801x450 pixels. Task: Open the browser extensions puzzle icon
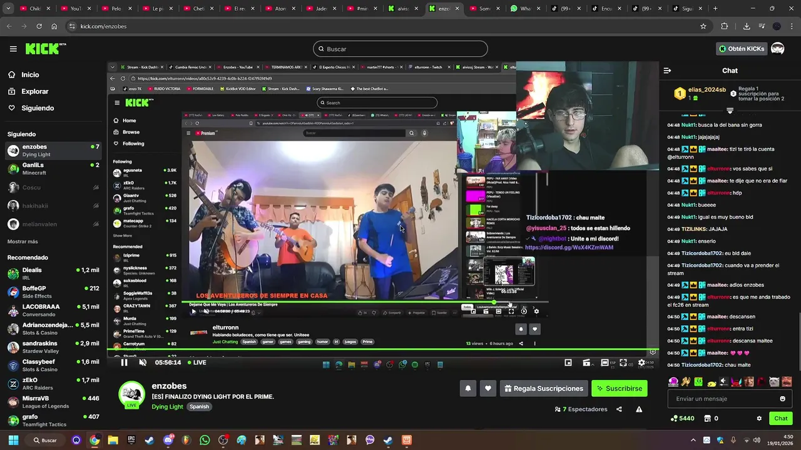point(725,26)
